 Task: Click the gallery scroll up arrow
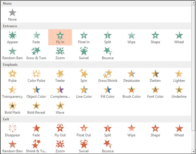pos(193,3)
